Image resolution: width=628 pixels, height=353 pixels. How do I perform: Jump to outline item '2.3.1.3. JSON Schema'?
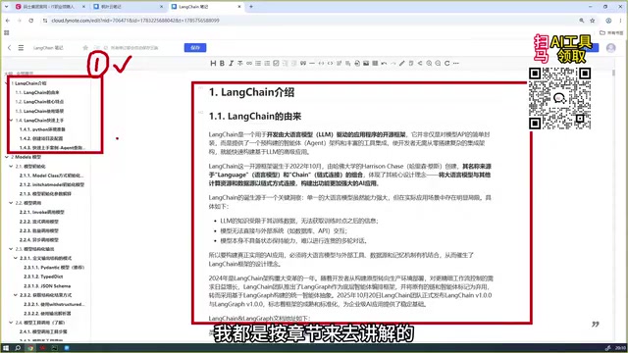[47, 285]
